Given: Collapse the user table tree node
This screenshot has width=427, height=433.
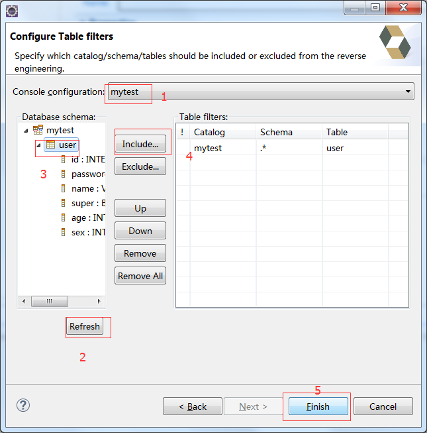Looking at the screenshot, I should pyautogui.click(x=39, y=145).
